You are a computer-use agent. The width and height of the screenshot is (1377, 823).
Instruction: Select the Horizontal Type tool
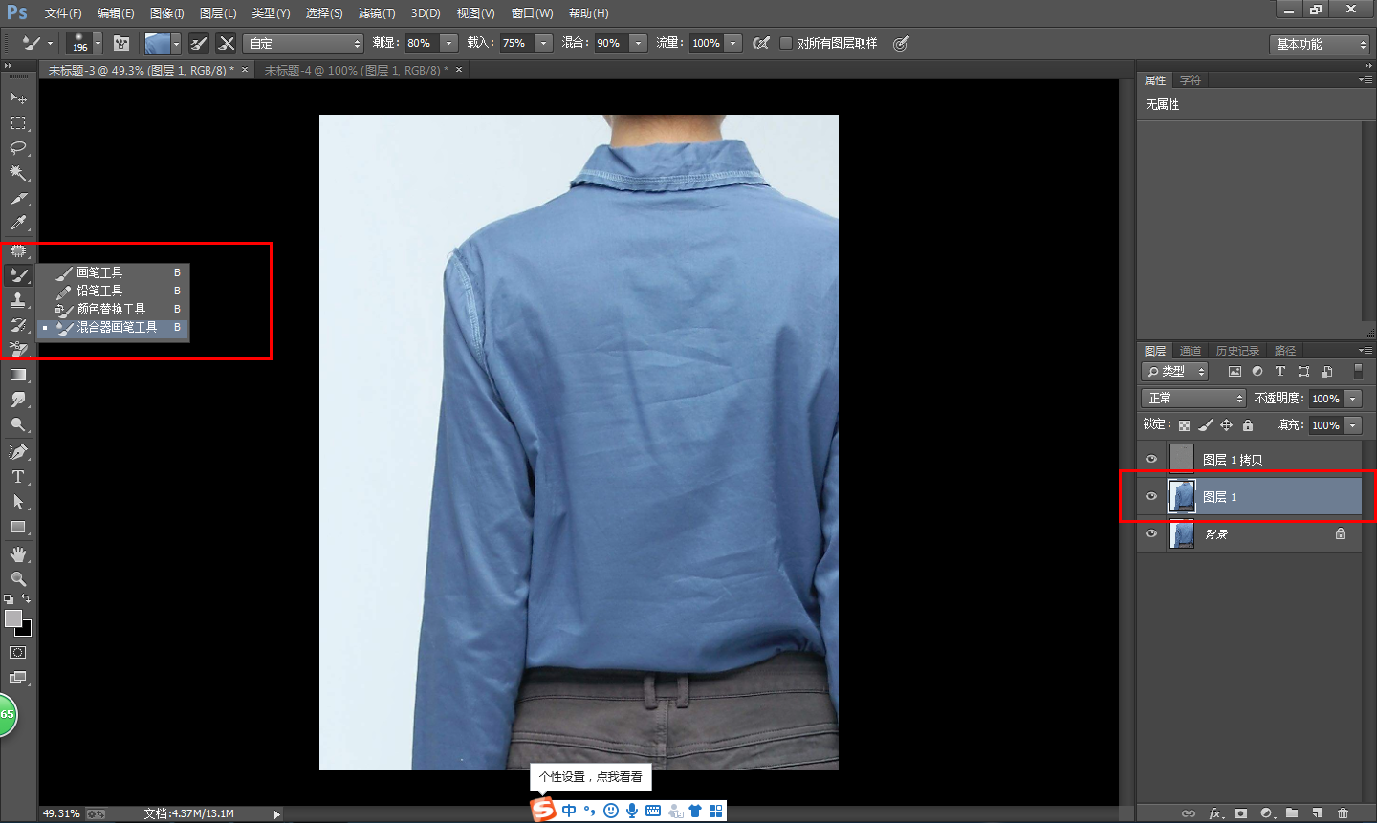[18, 477]
